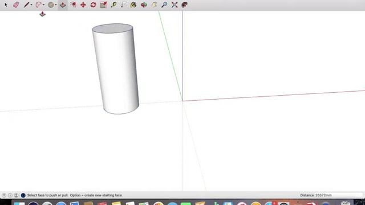Viewport: 365px width, 205px height.
Task: Choose the Offset tool
Action: [73, 5]
